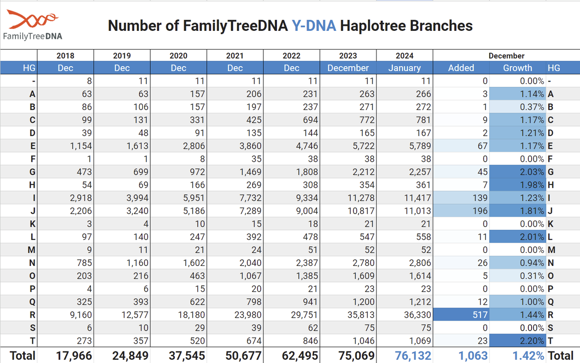
Task: Select cell 12,577 in row R
Action: (122, 315)
